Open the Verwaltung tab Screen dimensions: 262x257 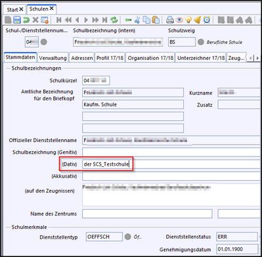click(53, 58)
